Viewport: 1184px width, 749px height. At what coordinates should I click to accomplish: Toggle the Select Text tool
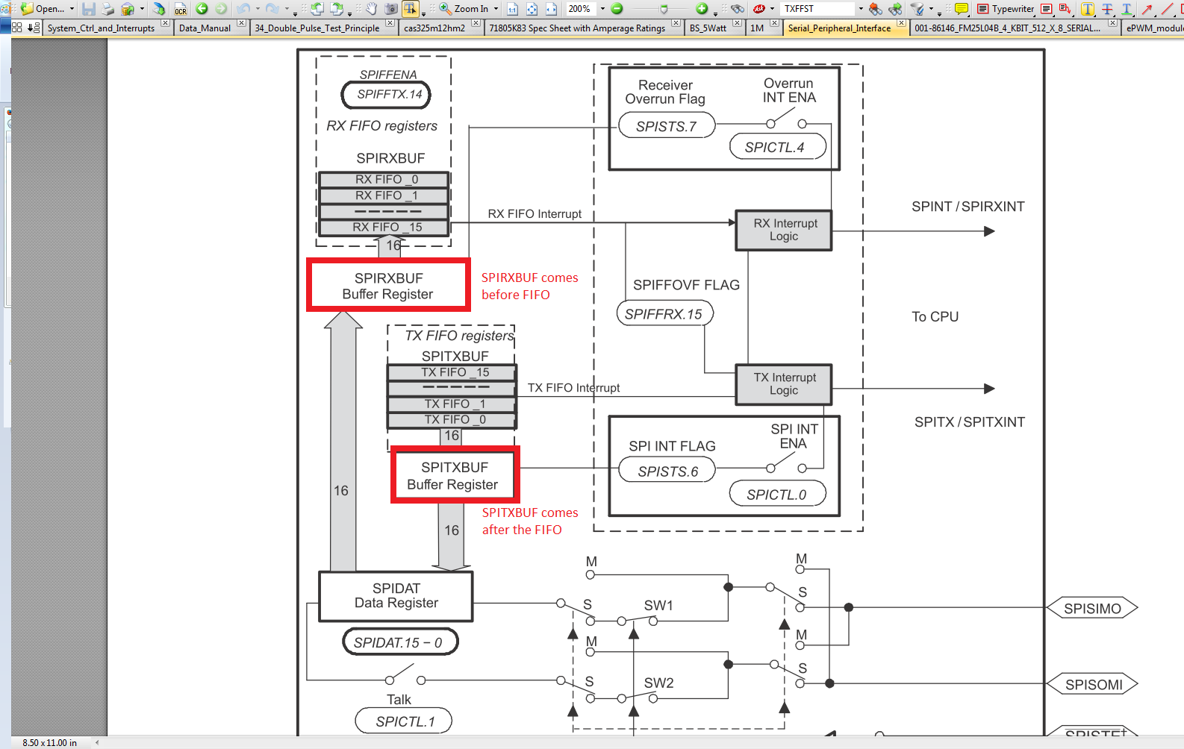(x=411, y=9)
